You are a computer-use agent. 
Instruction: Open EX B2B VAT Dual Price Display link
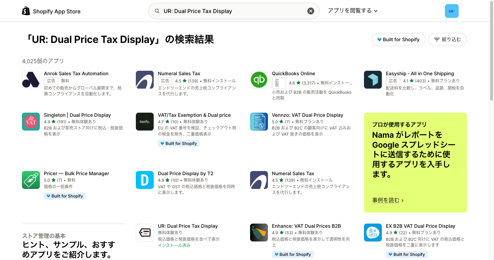click(x=421, y=226)
